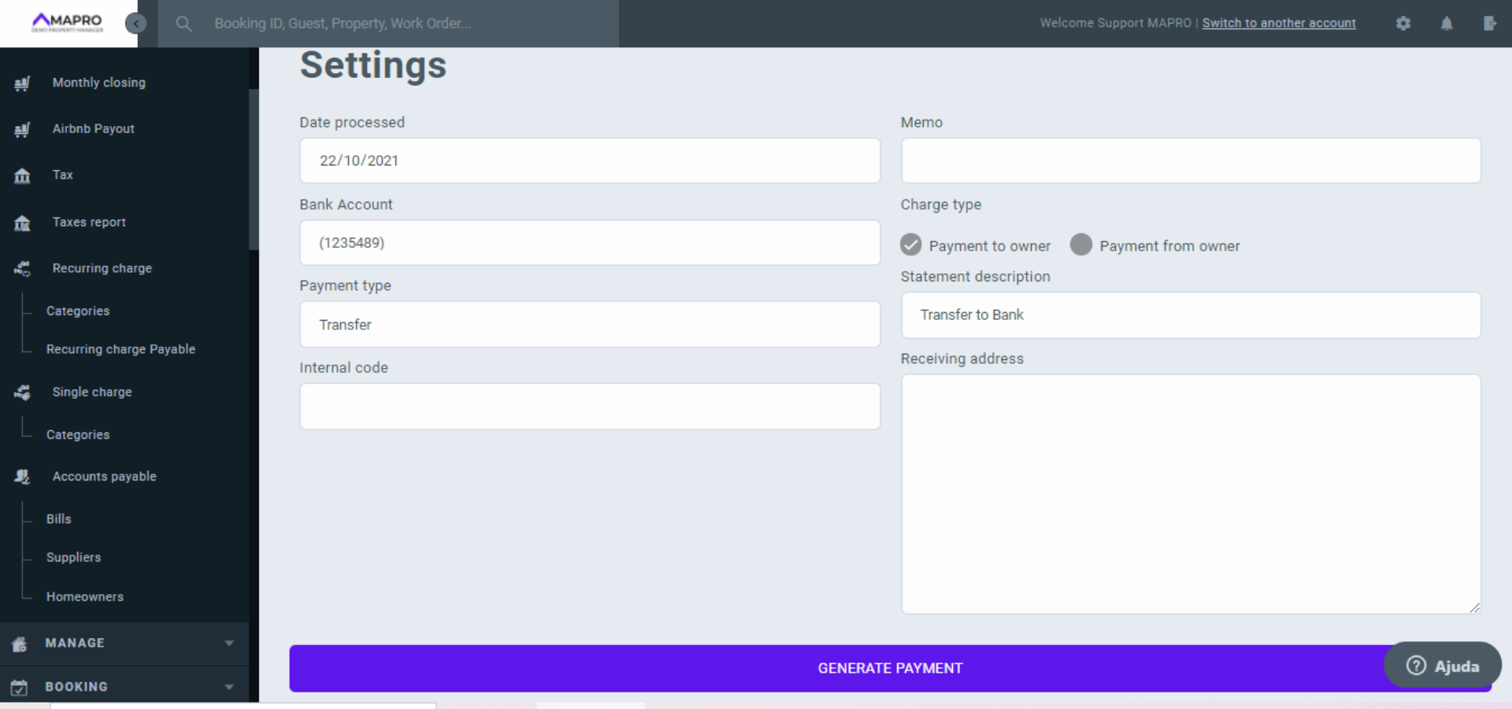Click the logout icon in top bar
1512x709 pixels.
tap(1489, 24)
